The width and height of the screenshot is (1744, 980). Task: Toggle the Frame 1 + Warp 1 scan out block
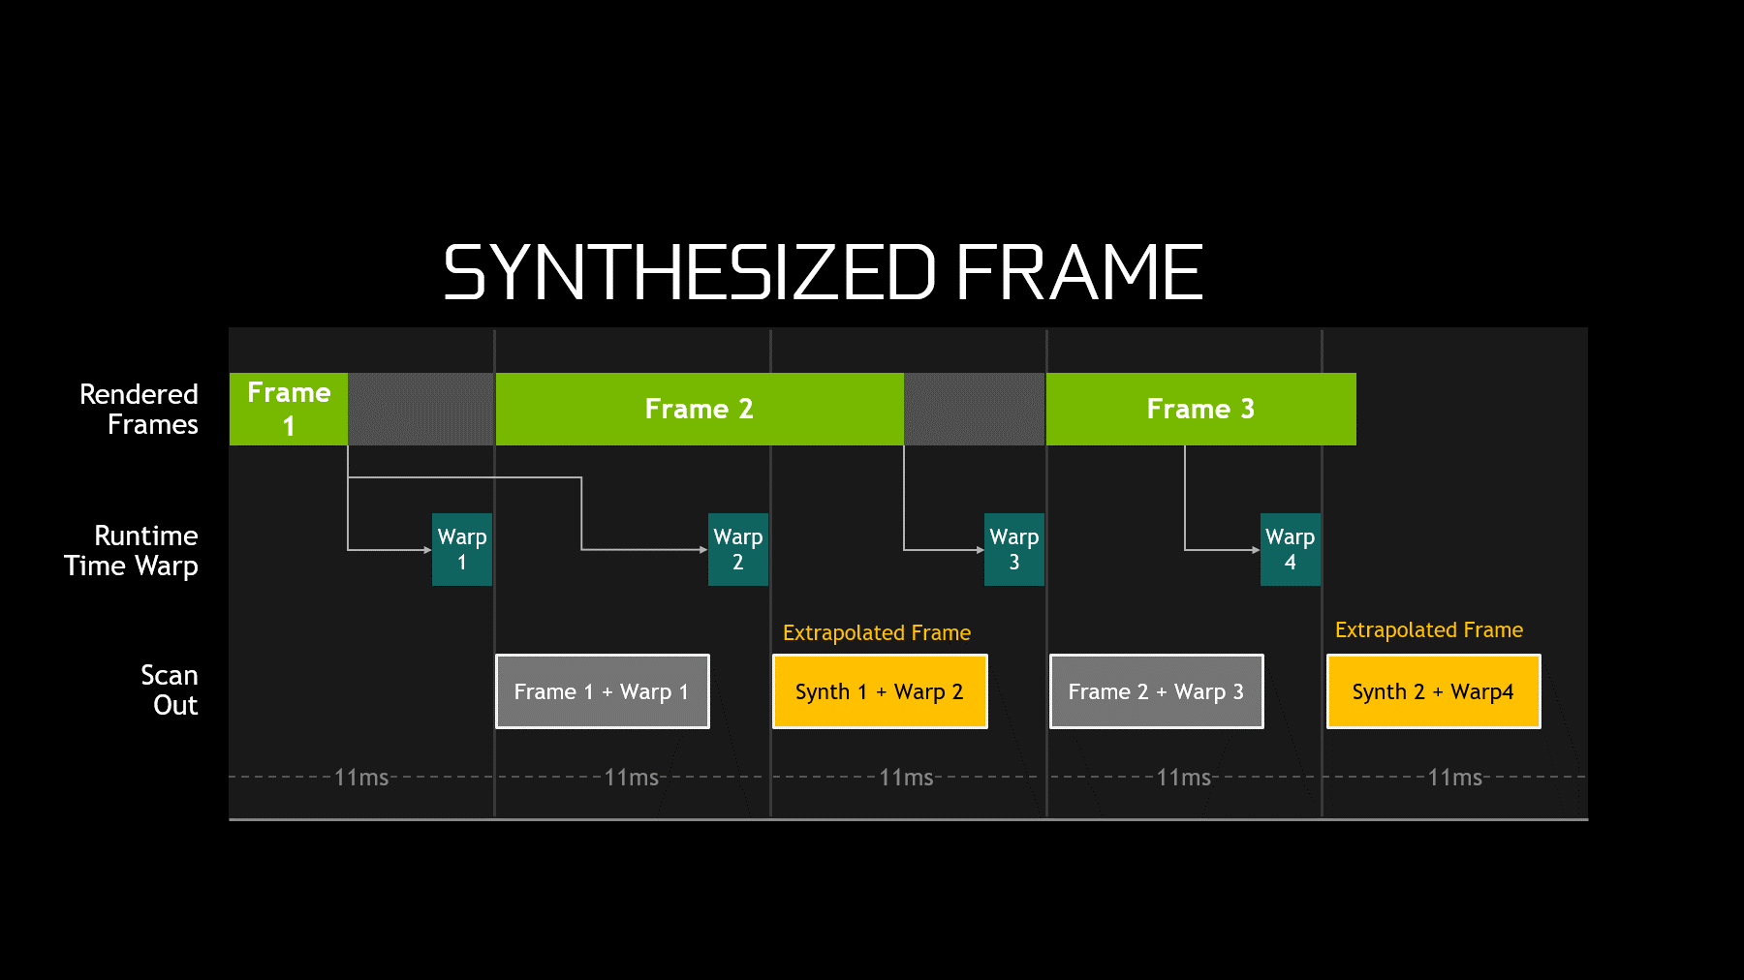click(602, 690)
